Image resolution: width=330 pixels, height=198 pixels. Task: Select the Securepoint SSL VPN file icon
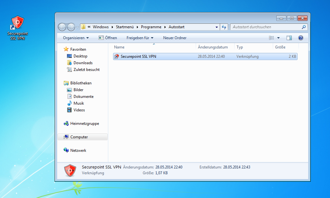pos(117,56)
